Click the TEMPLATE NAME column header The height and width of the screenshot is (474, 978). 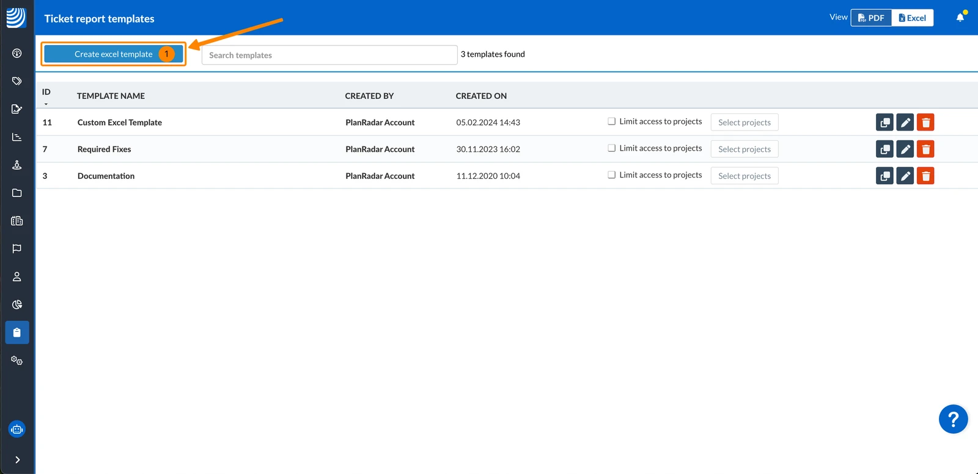111,96
